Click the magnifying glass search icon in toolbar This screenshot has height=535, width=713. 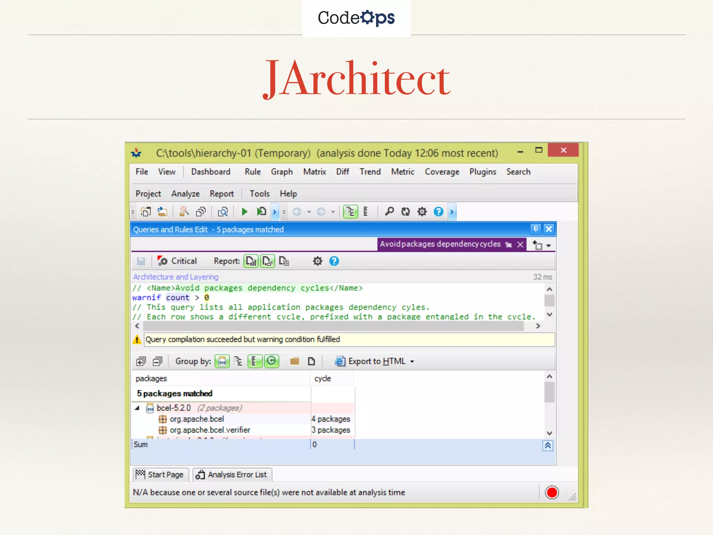389,211
